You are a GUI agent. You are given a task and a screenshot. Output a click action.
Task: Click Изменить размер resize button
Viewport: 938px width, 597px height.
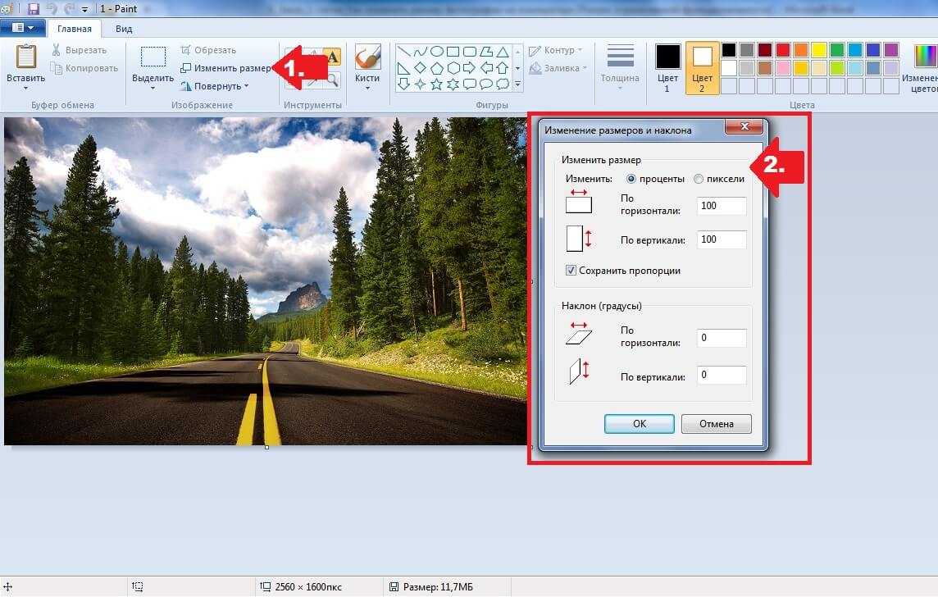(225, 68)
